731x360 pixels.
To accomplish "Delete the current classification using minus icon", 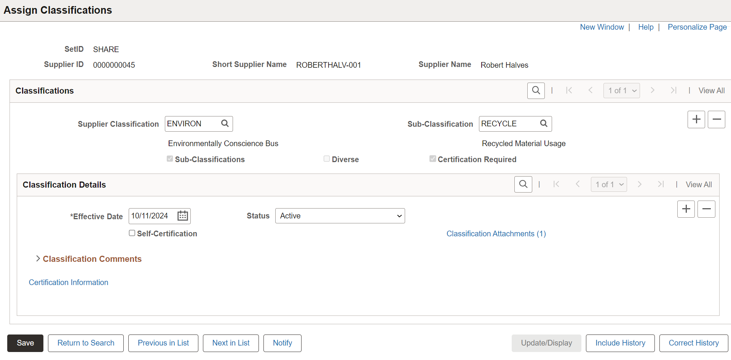I will pyautogui.click(x=717, y=119).
